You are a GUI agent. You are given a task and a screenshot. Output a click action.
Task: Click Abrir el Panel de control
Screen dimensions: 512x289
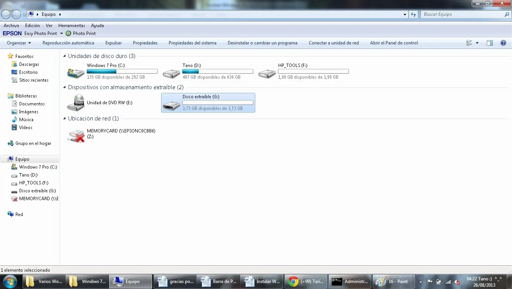pyautogui.click(x=394, y=43)
